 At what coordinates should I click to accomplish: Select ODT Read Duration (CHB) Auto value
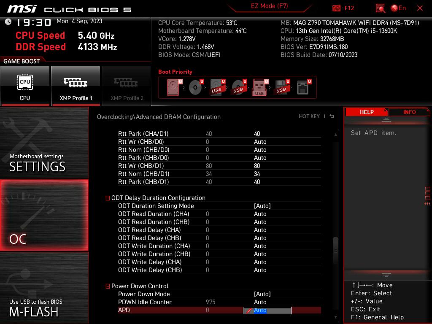(x=260, y=222)
